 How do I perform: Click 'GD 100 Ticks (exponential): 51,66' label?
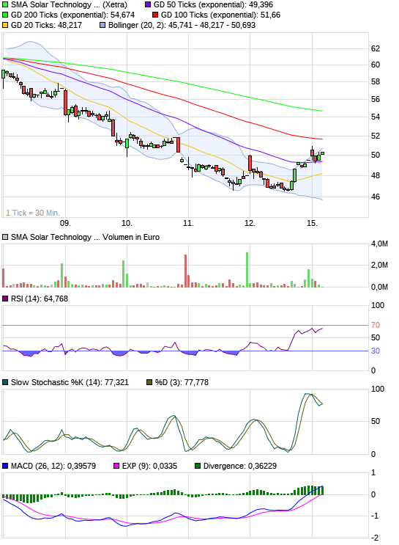220,15
